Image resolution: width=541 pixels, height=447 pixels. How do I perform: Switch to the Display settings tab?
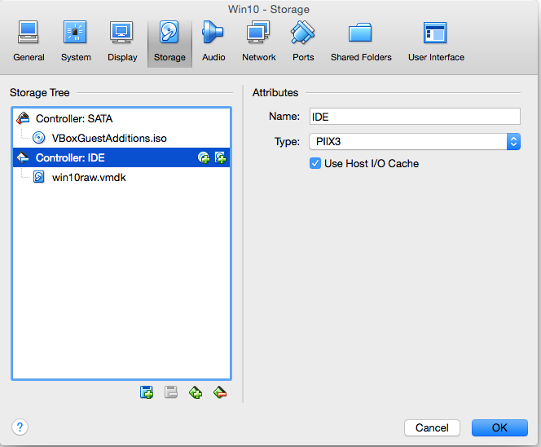point(122,42)
